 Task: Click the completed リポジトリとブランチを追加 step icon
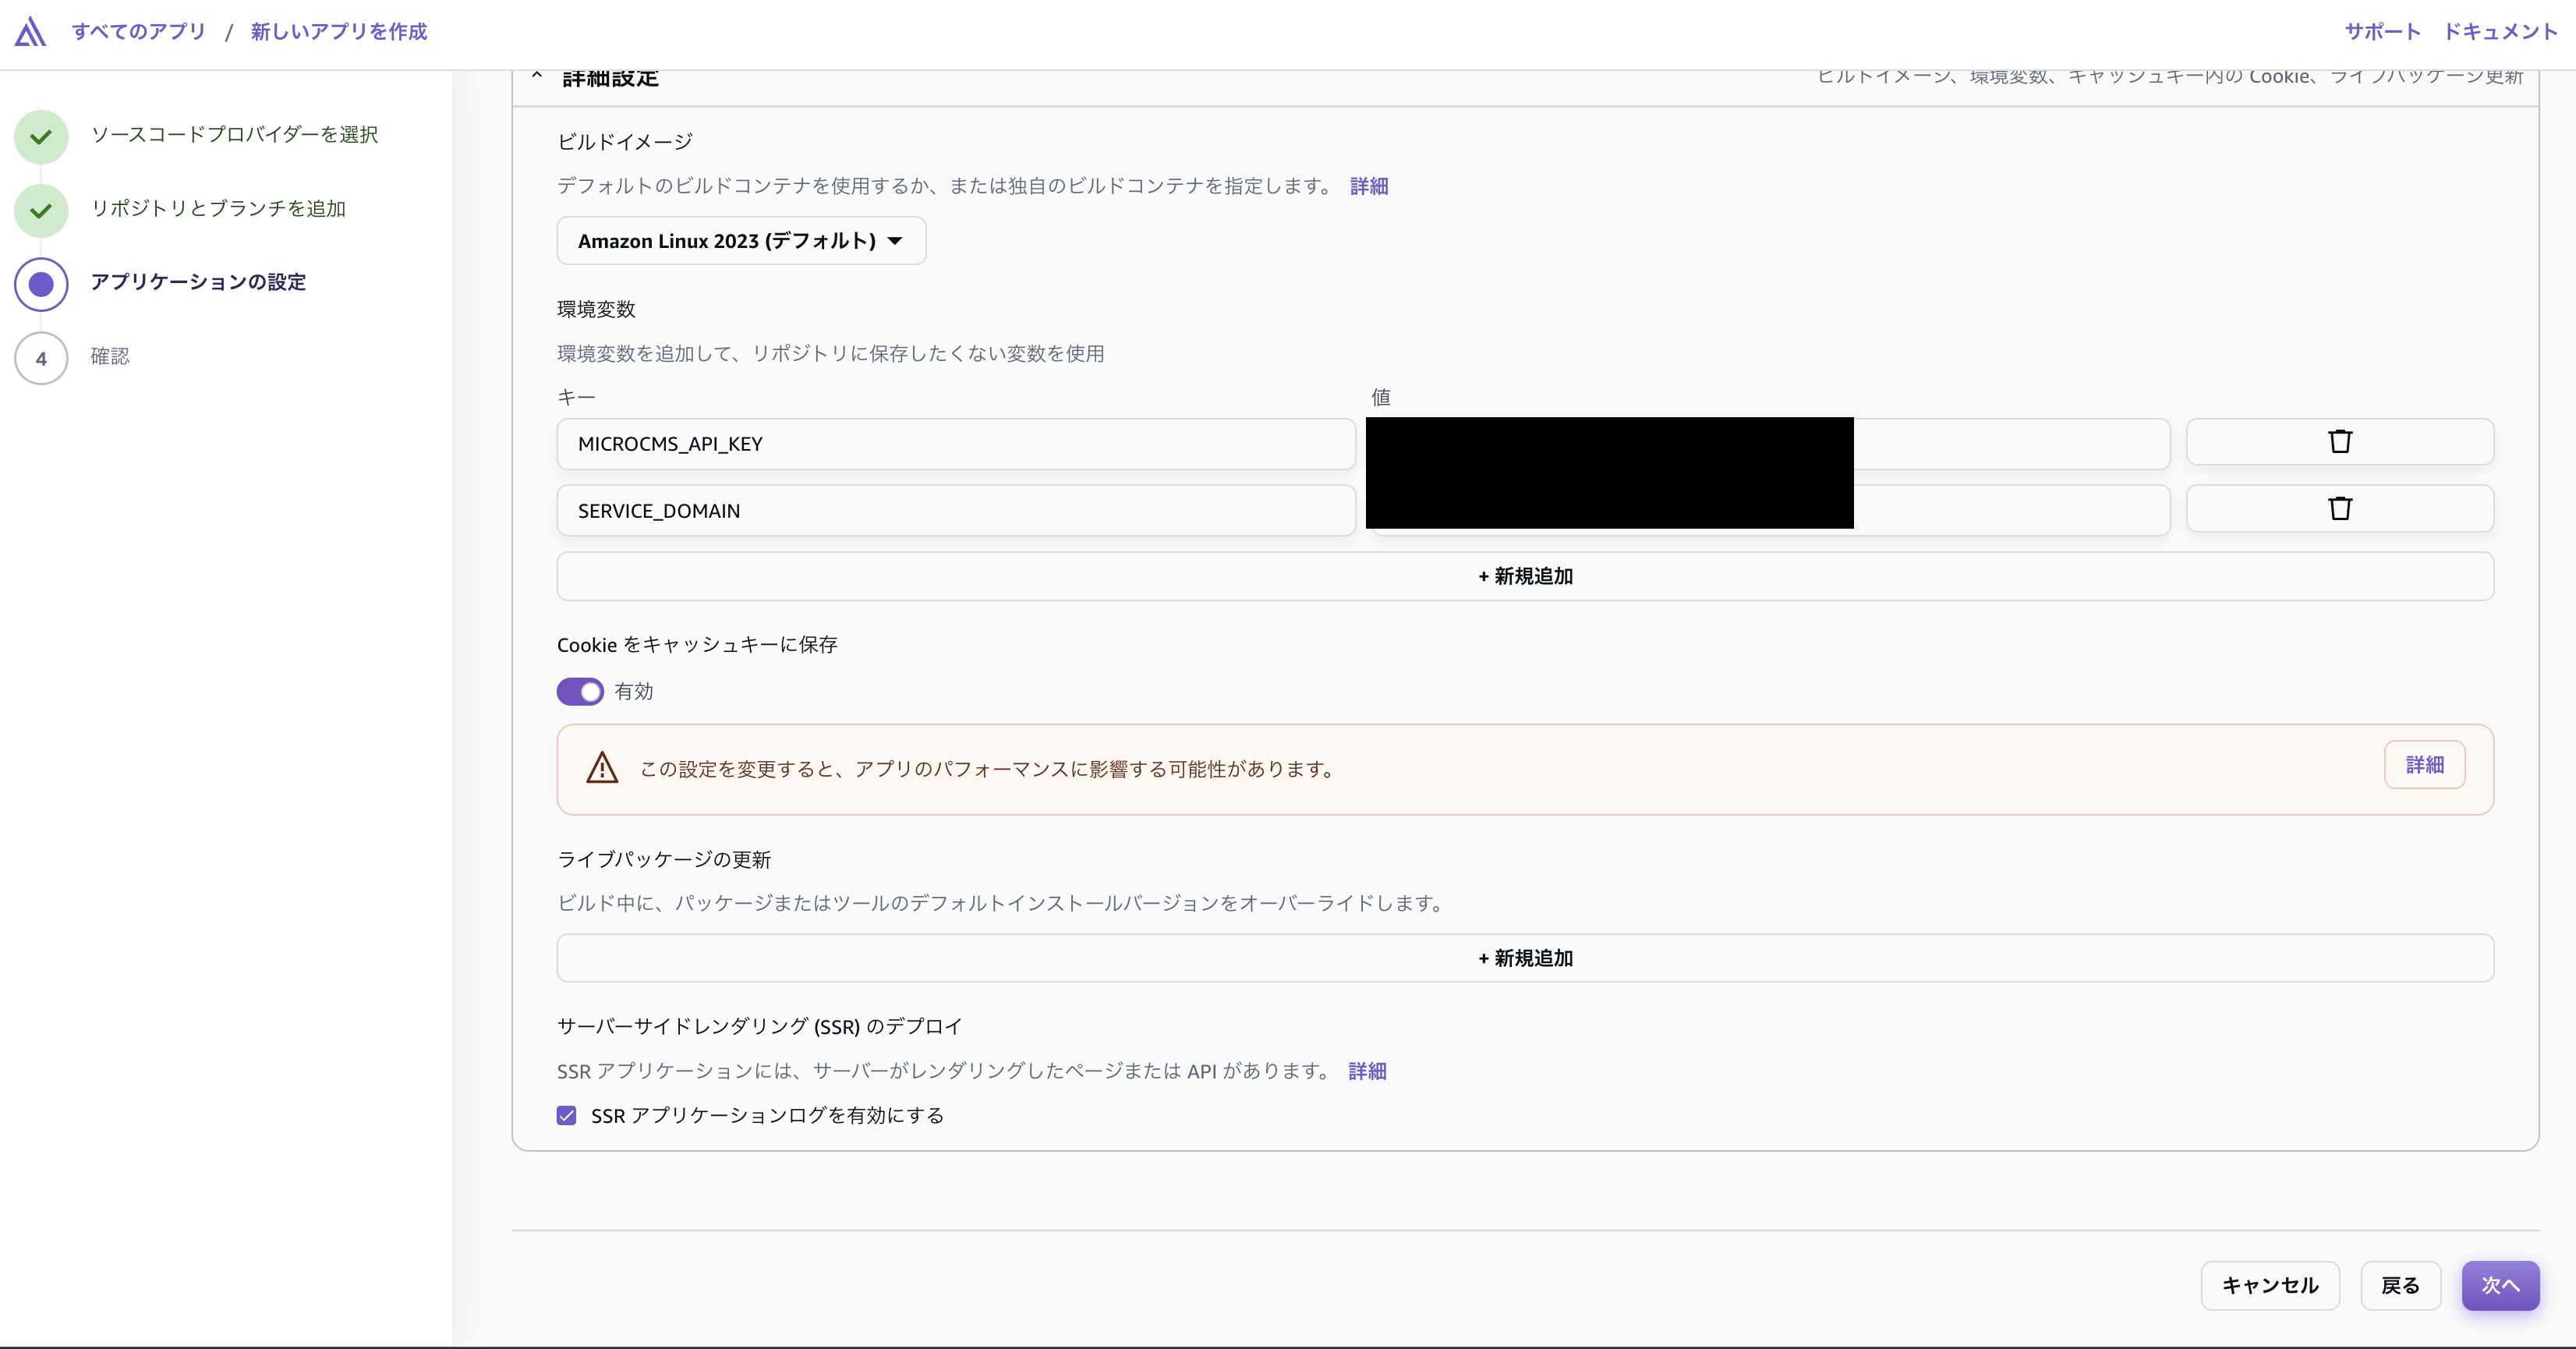[x=41, y=211]
